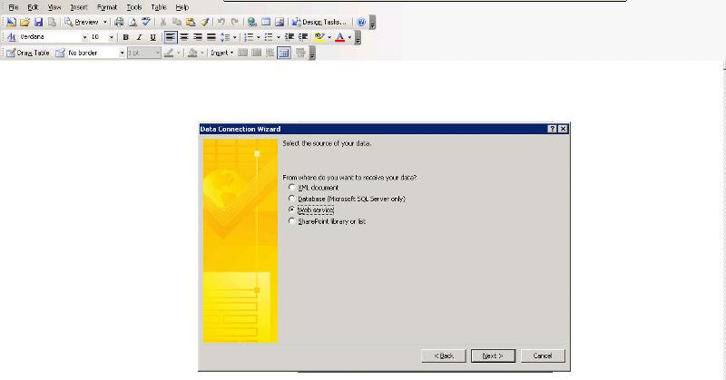726x380 pixels.
Task: Open the 1 pt border width dropdown
Action: (x=157, y=53)
